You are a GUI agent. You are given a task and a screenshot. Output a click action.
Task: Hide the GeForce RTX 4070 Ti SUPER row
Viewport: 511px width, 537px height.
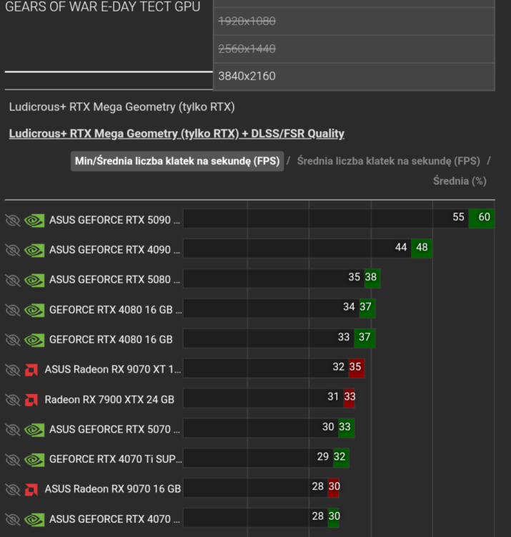coord(13,459)
